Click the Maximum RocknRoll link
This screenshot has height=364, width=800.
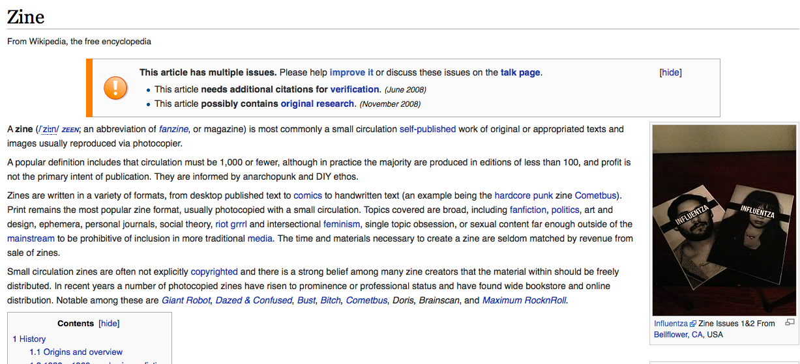point(524,300)
